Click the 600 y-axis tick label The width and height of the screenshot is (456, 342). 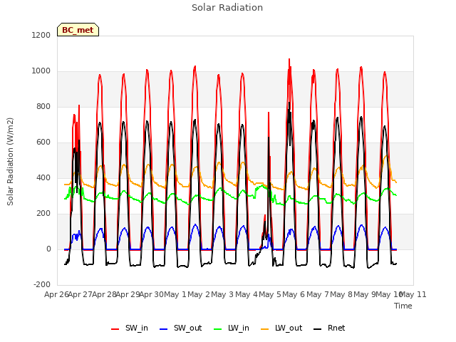[x=43, y=142]
